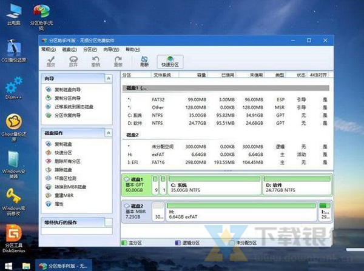Viewport: 364px width, 271px height.
Task: Click 转换到MBR磁盘 operation
Action: click(x=66, y=187)
